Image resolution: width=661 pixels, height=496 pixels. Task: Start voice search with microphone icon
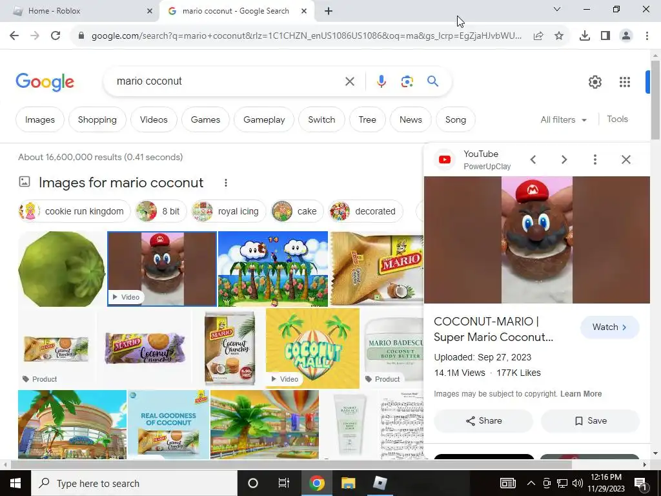[381, 81]
